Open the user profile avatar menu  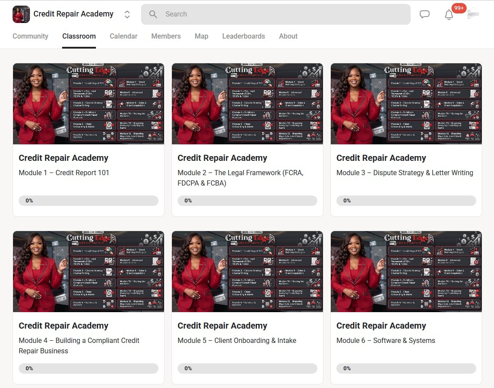(473, 14)
